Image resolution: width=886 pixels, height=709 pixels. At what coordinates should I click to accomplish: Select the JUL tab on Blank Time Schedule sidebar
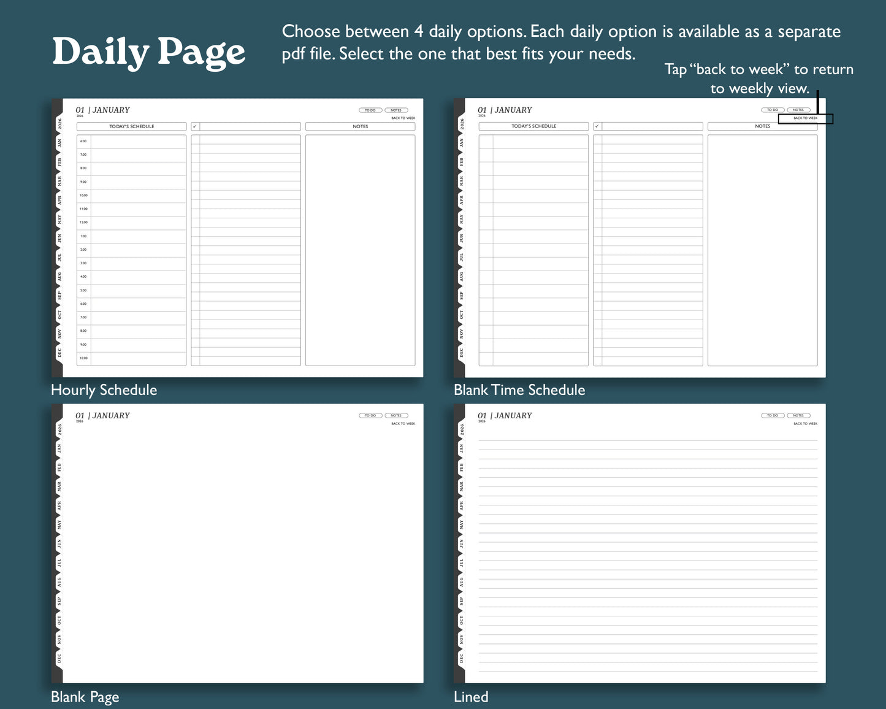pyautogui.click(x=462, y=258)
